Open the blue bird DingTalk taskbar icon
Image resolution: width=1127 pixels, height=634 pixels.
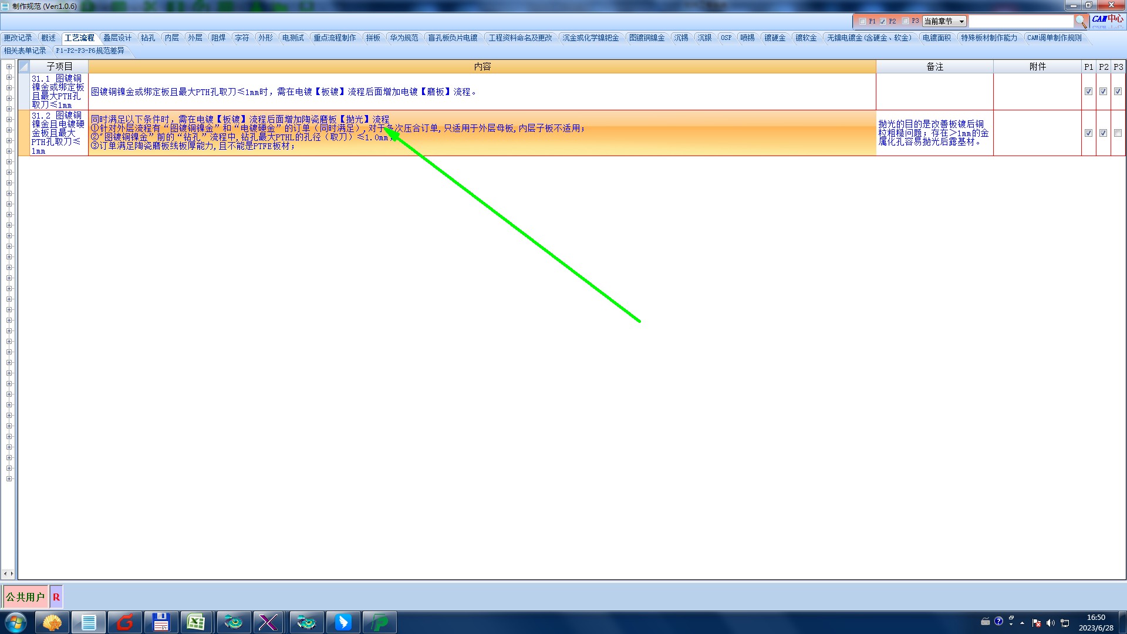343,622
